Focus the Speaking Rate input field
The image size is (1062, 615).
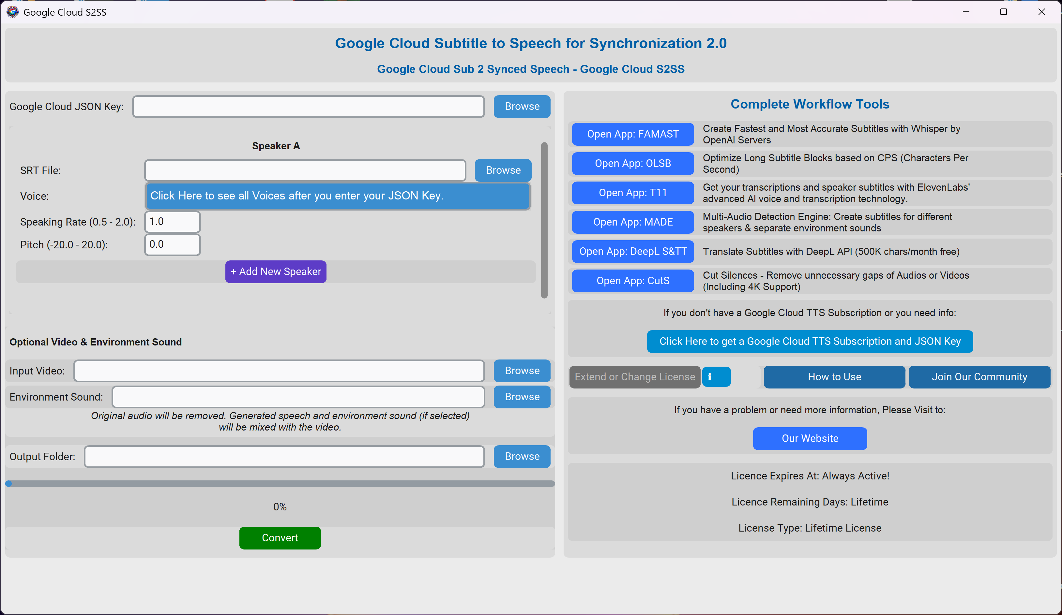tap(172, 222)
